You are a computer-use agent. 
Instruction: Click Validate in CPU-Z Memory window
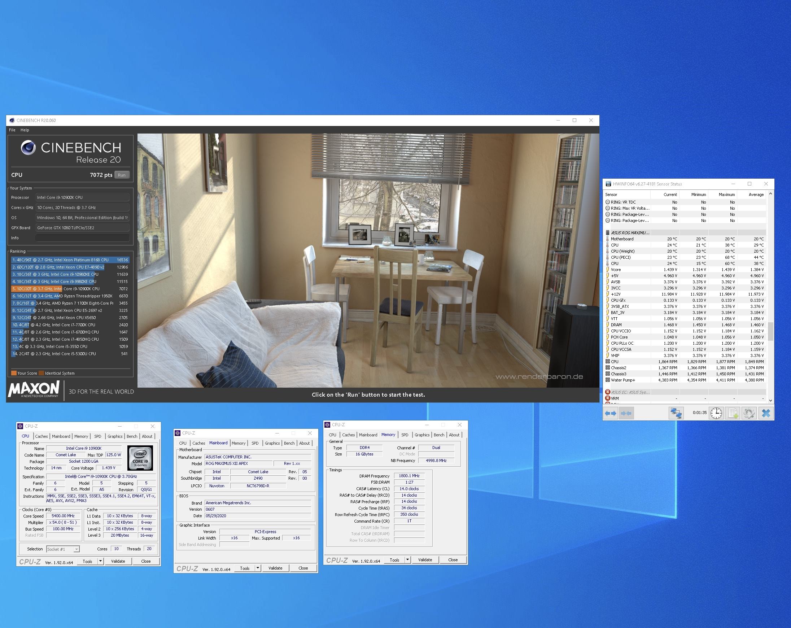click(x=425, y=560)
